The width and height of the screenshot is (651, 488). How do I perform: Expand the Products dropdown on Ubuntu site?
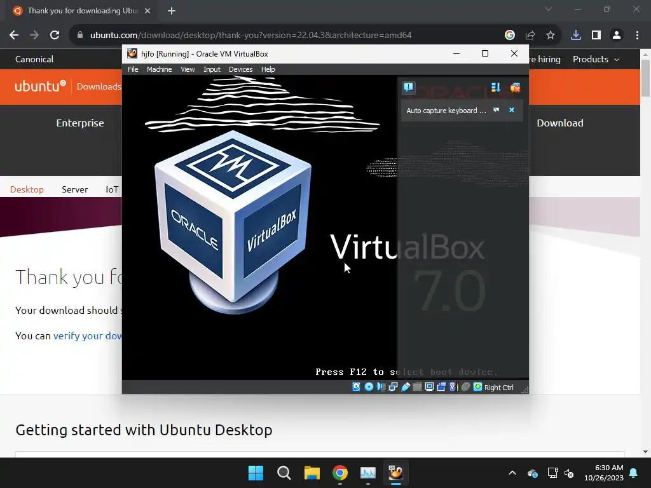tap(596, 59)
